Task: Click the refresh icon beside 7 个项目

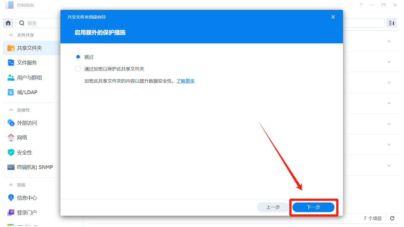Action: 392,218
